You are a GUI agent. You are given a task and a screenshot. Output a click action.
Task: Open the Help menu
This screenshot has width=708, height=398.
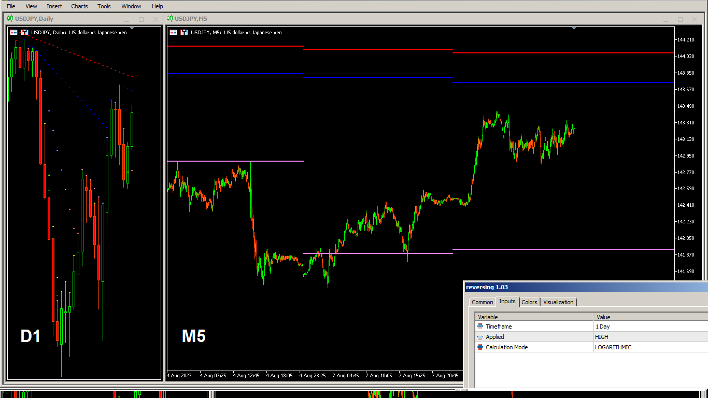[157, 6]
